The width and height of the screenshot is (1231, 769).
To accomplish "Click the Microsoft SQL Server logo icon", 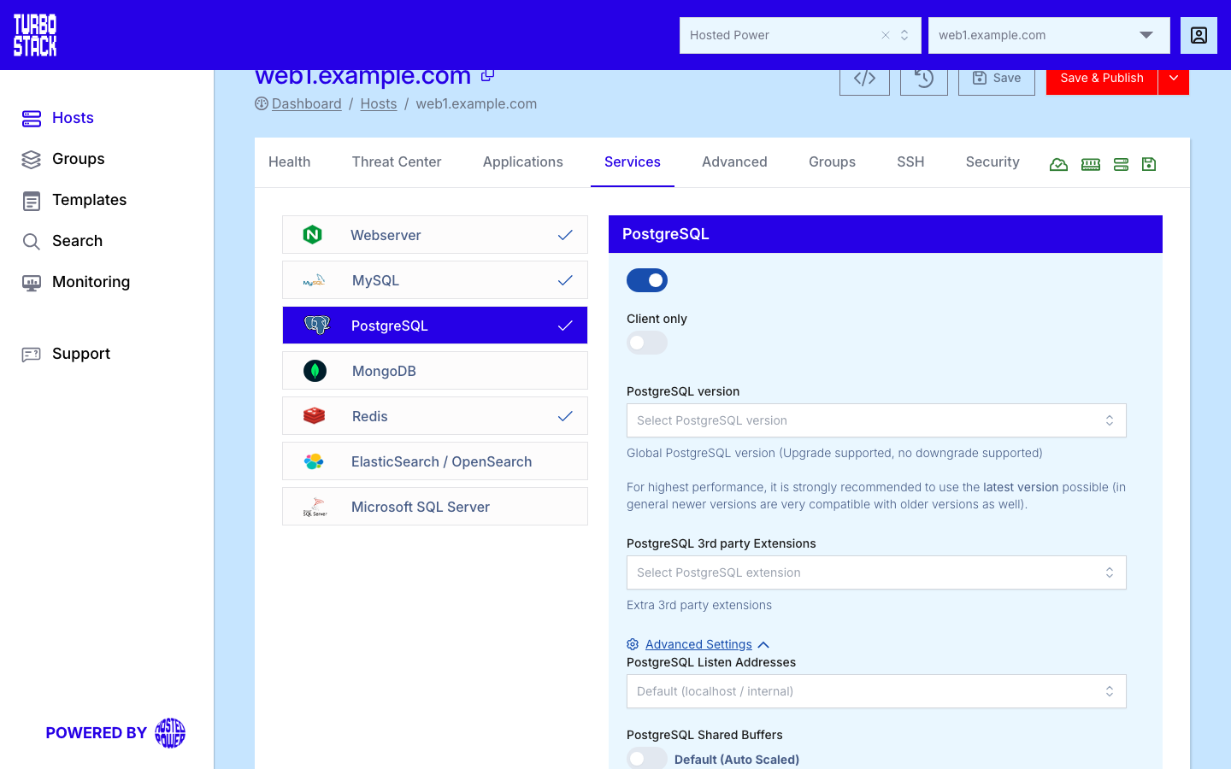I will click(315, 507).
